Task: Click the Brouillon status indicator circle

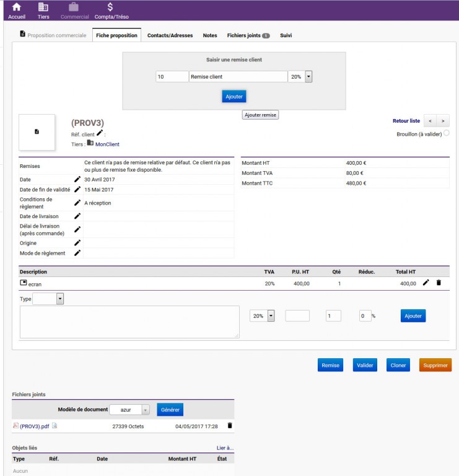Action: coord(446,133)
